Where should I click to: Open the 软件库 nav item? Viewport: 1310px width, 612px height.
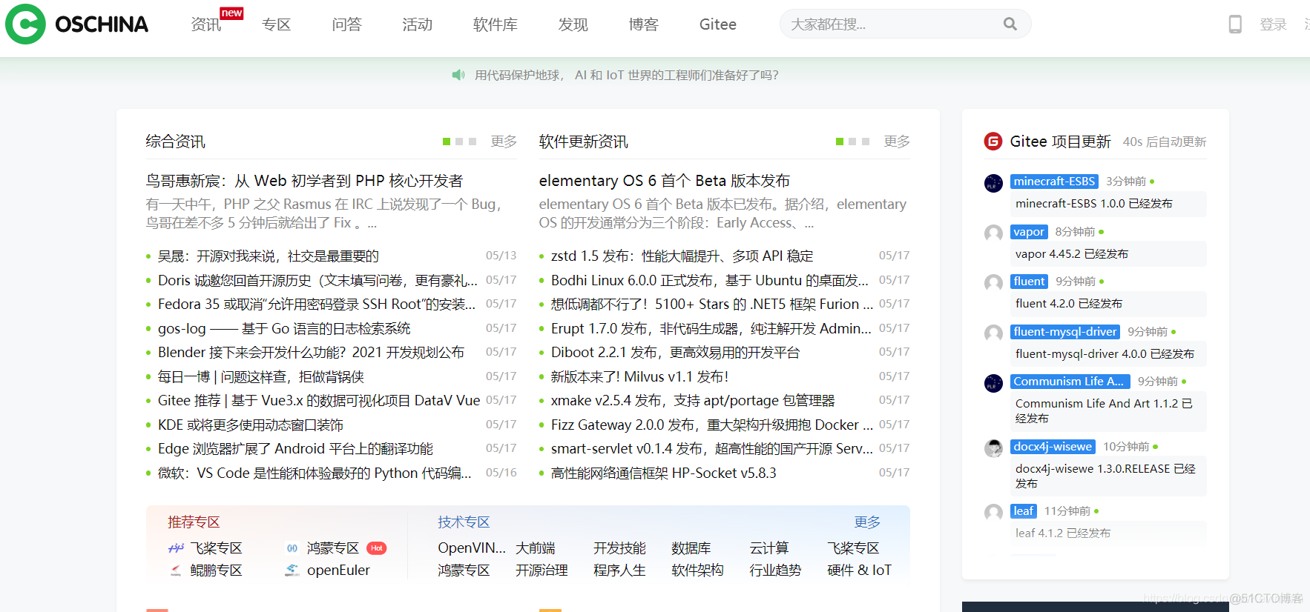pyautogui.click(x=495, y=24)
